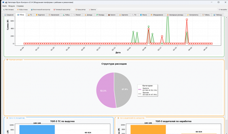The height and width of the screenshot is (134, 228).
Task: Click the '03-17' date tick label
Action: [x=160, y=49]
